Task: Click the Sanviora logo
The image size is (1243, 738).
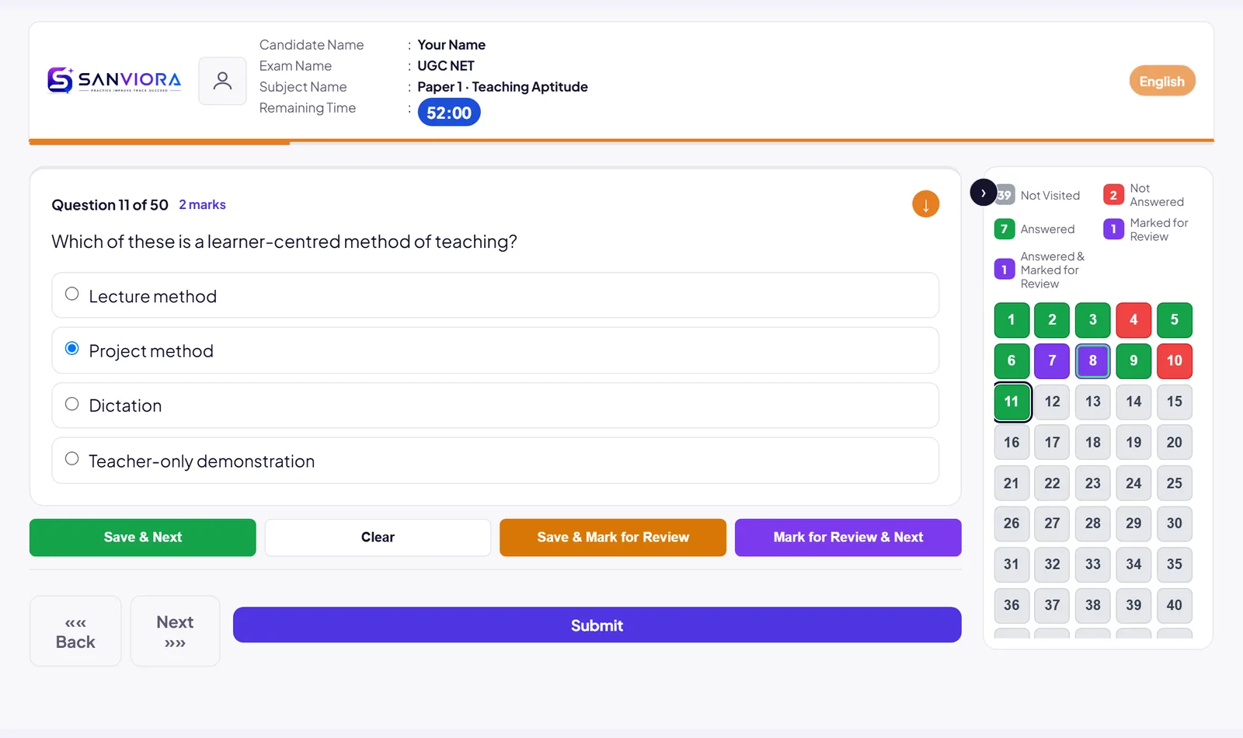Action: (114, 80)
